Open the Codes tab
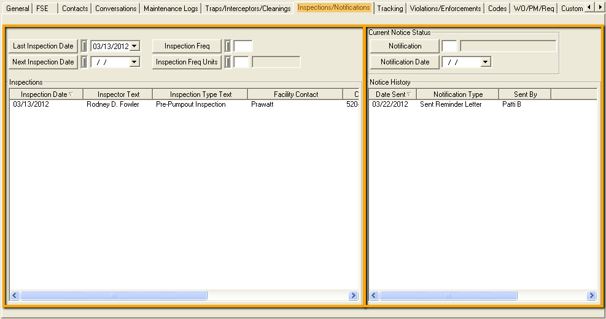The image size is (606, 319). [x=497, y=8]
